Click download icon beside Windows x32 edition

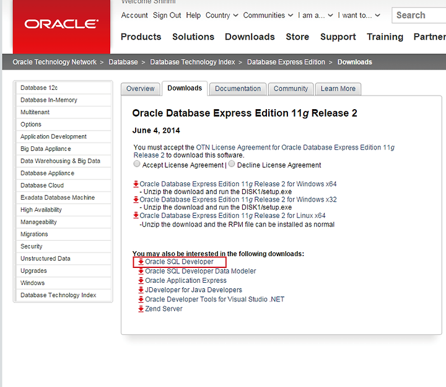point(136,200)
